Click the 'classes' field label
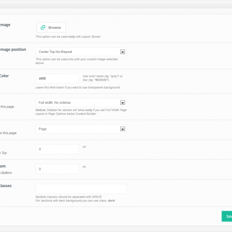This screenshot has width=232, height=232. click(x=6, y=186)
